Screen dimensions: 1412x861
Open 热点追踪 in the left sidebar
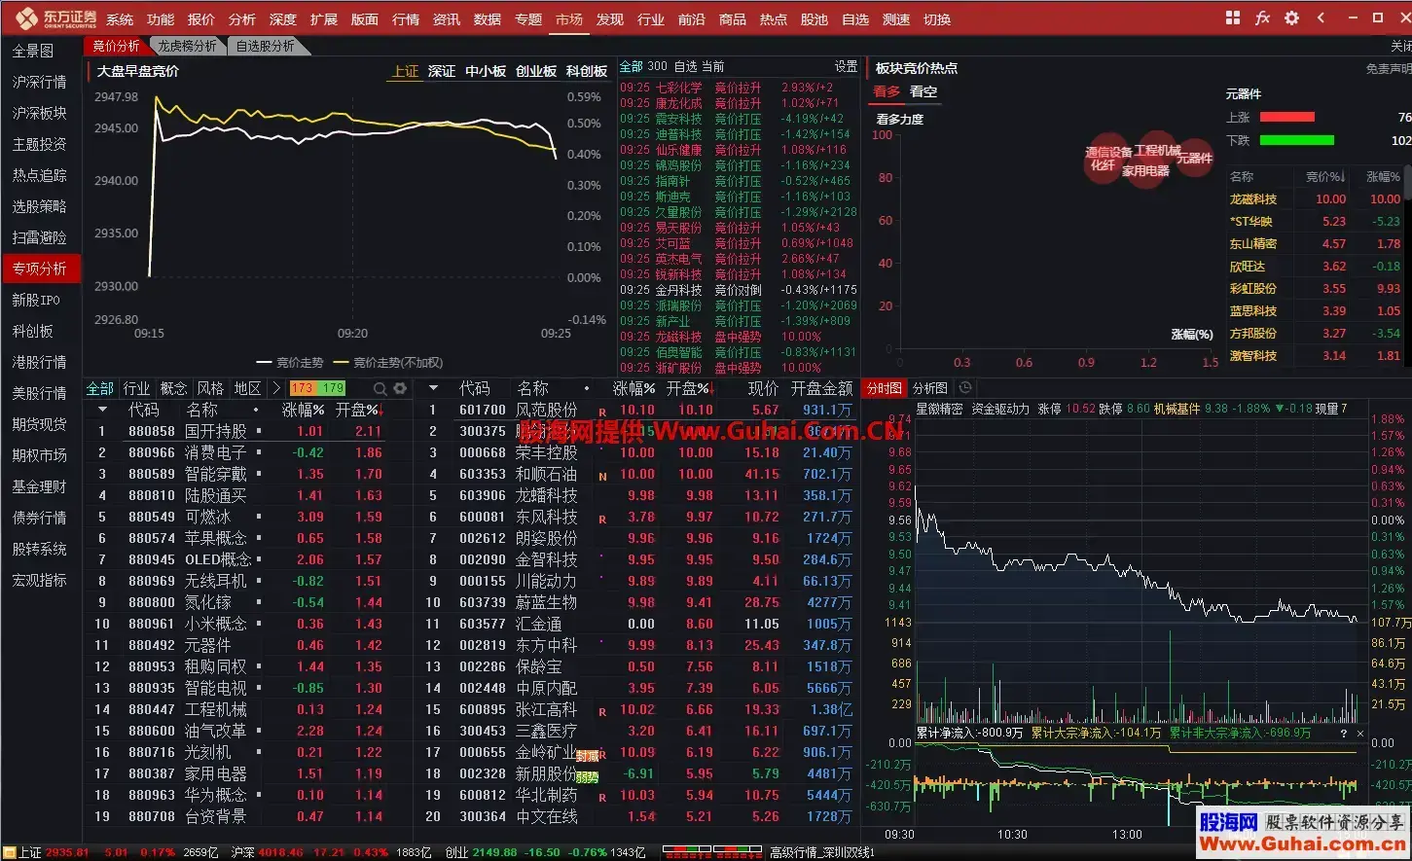coord(40,175)
